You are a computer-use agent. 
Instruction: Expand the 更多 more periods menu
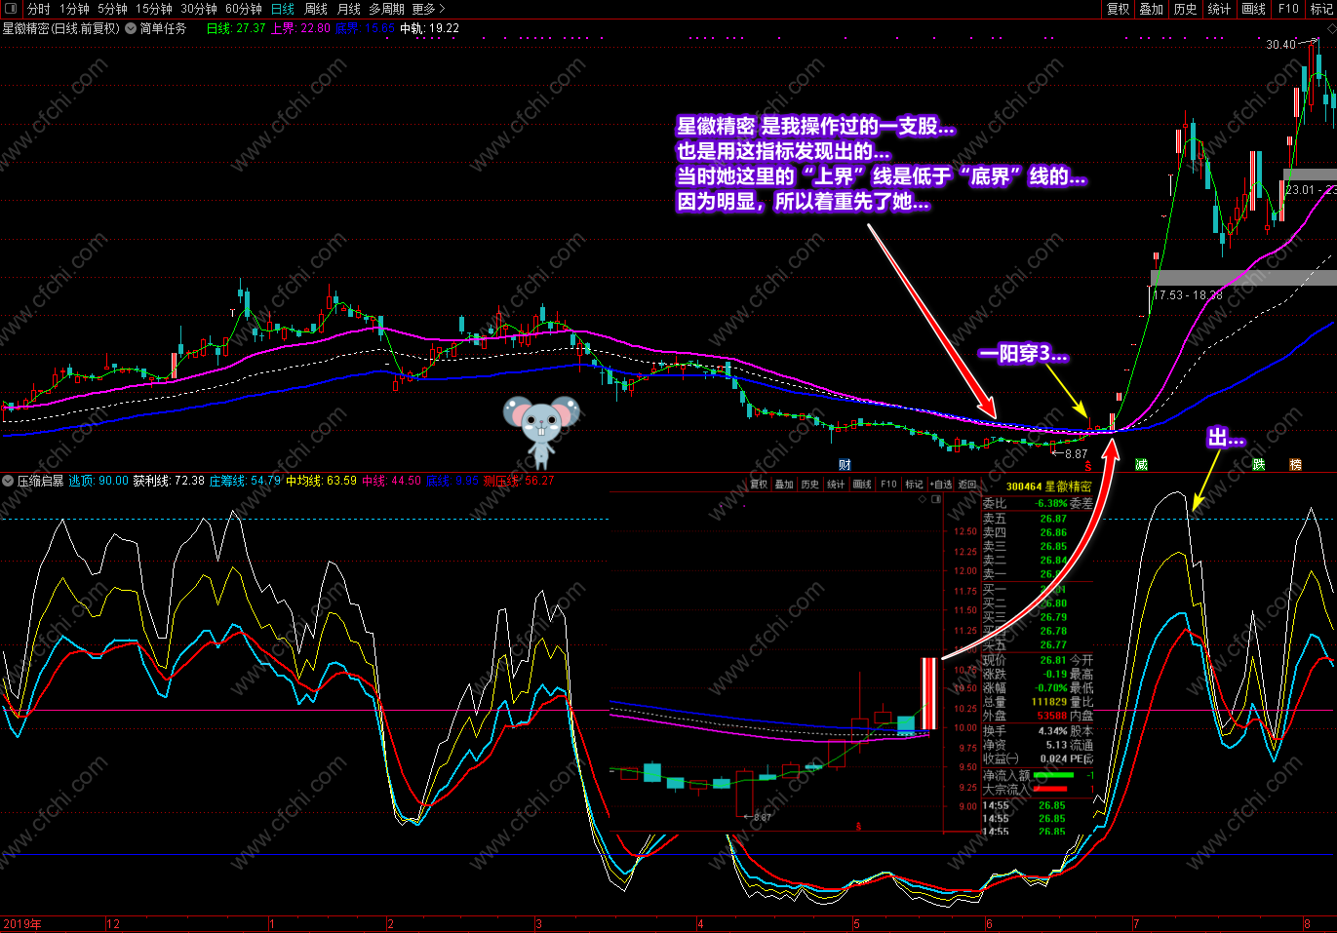[428, 9]
